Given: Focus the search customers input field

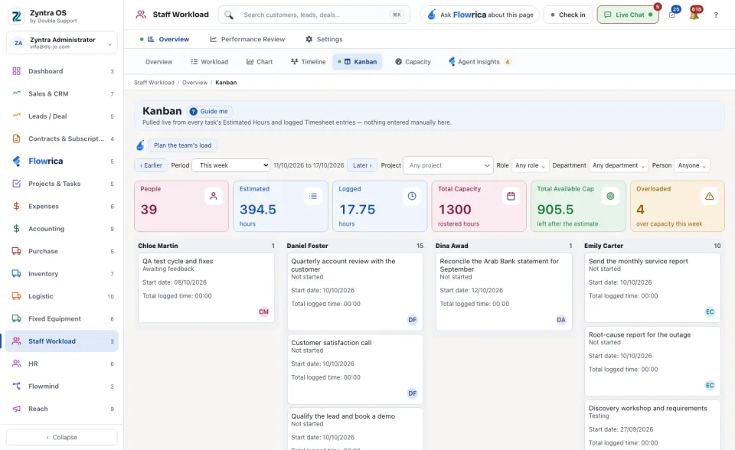Looking at the screenshot, I should point(314,15).
